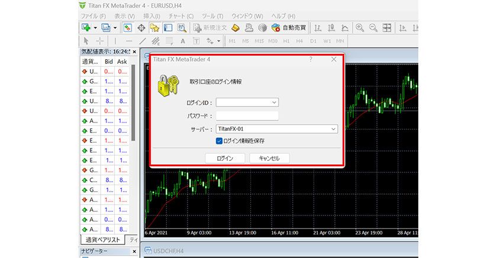The height and width of the screenshot is (258, 497).
Task: Open the server dropdown showing TitanFX-01
Action: coord(334,128)
